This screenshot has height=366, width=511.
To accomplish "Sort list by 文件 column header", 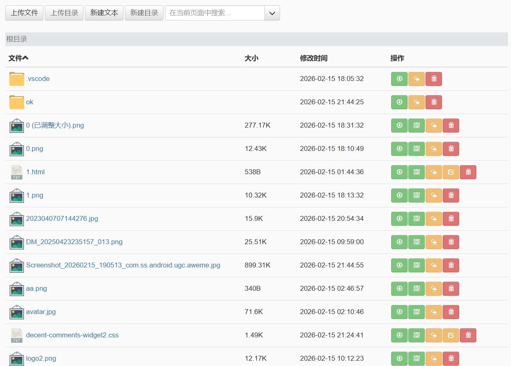I will pos(18,58).
